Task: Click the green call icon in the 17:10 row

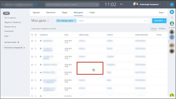Action: pos(41,41)
